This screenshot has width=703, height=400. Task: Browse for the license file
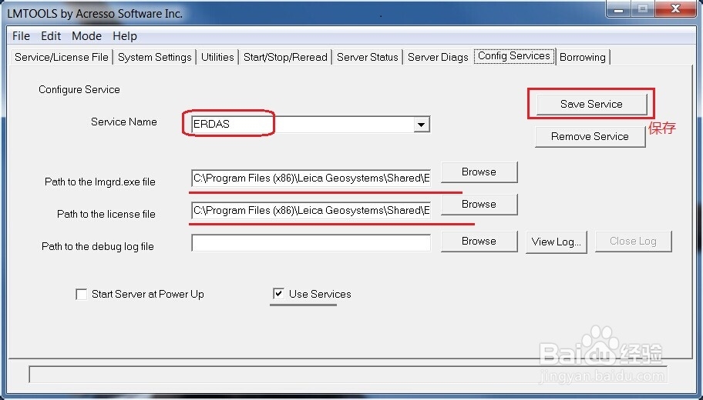(x=479, y=204)
